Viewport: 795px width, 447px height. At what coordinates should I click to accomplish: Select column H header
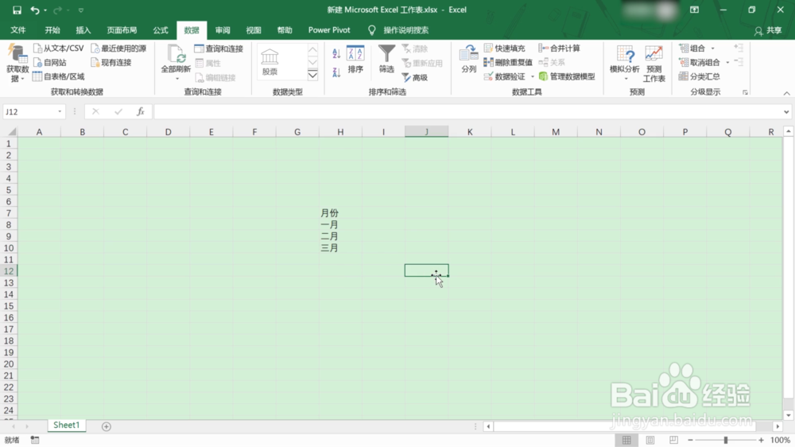click(x=340, y=132)
